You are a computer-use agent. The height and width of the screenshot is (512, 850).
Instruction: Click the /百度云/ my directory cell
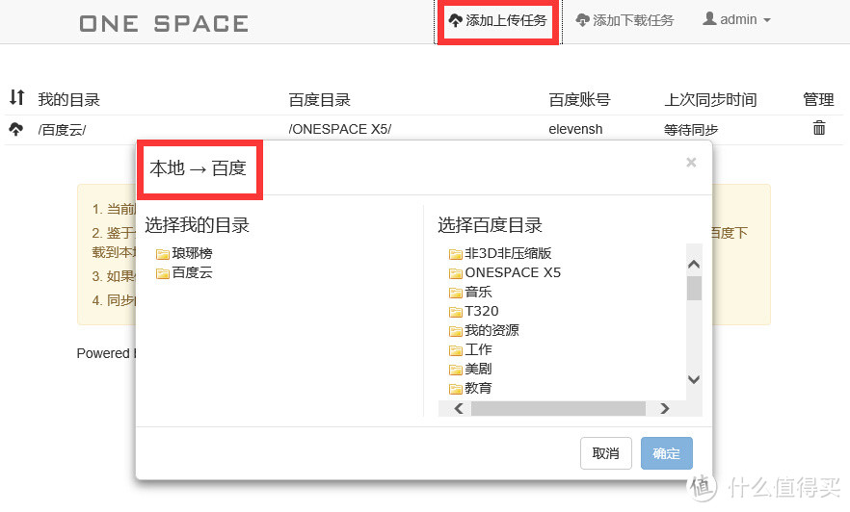coord(62,130)
